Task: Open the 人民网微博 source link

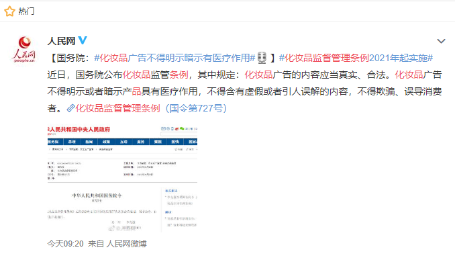Action: point(126,243)
